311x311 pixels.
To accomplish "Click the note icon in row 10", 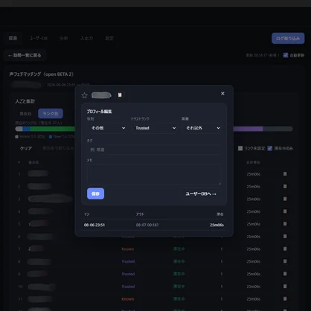I will click(285, 286).
